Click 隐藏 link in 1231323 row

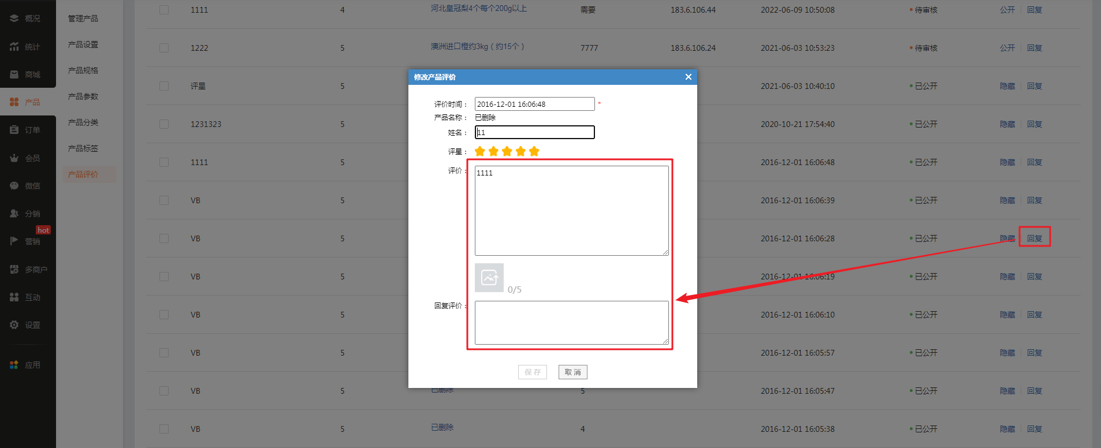(1007, 124)
